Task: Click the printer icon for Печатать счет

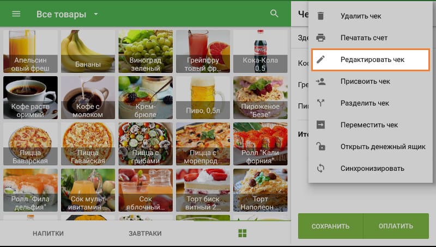Action: 321,38
